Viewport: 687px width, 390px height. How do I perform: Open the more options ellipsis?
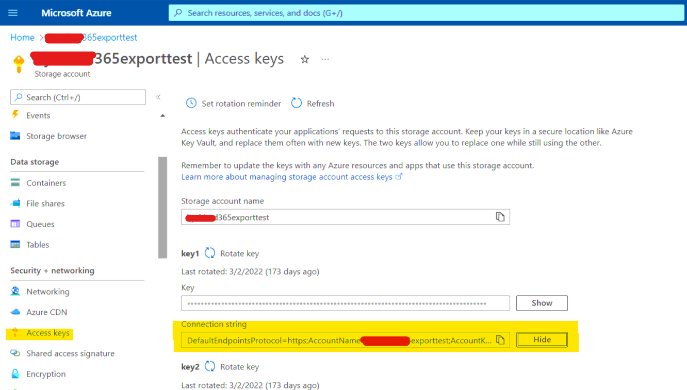click(x=325, y=59)
